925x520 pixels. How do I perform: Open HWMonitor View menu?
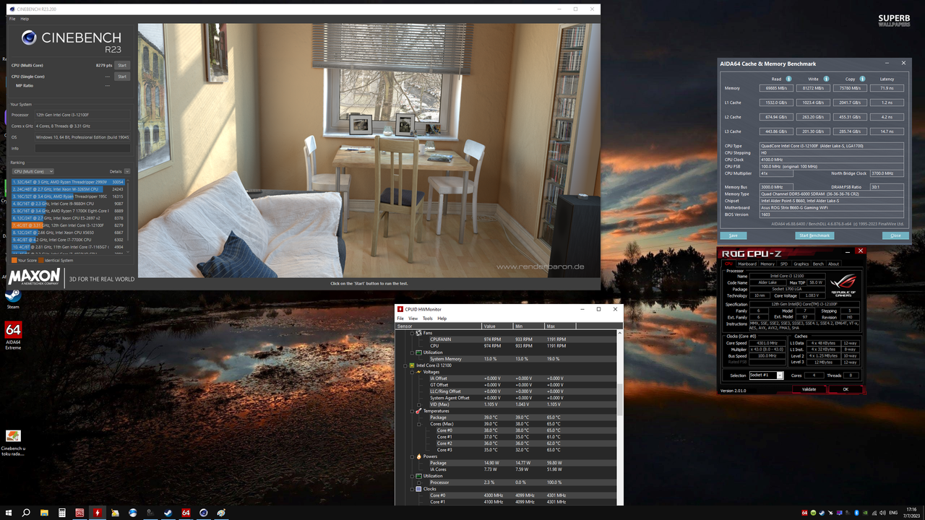(x=413, y=318)
